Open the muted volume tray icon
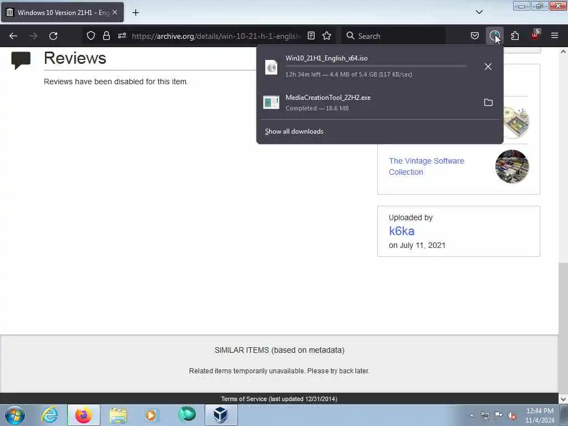The image size is (568, 426). pos(512,415)
